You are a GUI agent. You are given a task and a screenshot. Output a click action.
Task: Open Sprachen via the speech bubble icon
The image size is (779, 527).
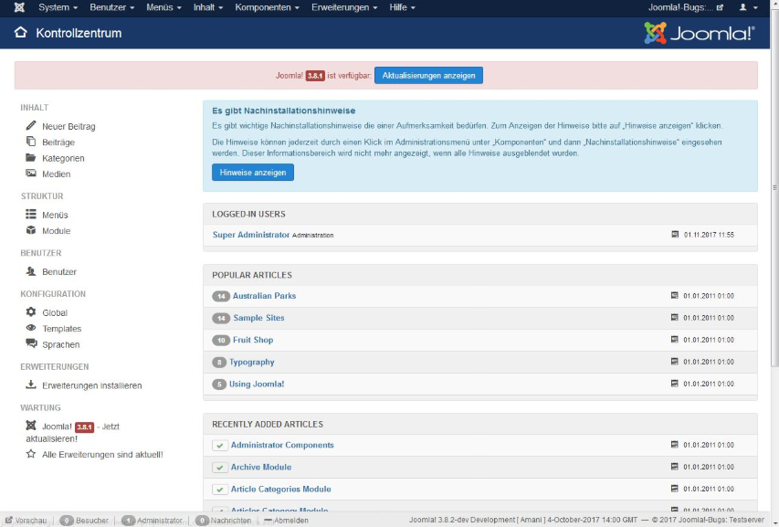pos(30,345)
